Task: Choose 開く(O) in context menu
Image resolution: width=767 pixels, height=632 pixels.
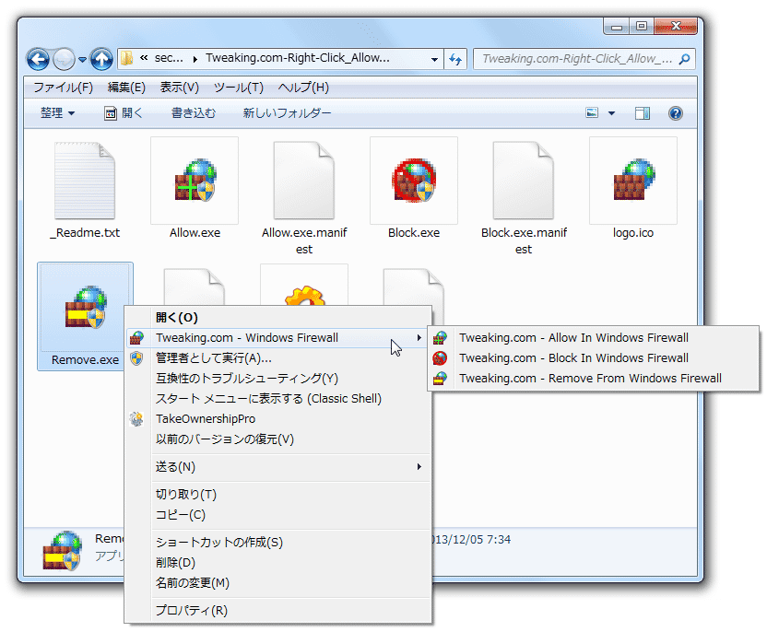Action: (277, 317)
